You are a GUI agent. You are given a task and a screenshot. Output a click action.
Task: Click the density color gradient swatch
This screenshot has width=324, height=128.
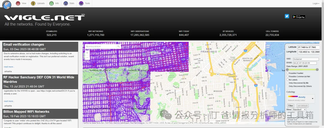(x=293, y=97)
